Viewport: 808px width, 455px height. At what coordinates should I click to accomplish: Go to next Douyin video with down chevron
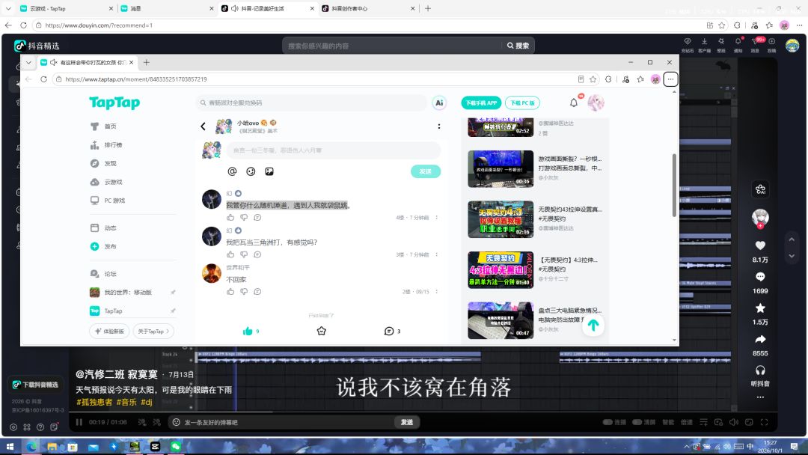792,256
